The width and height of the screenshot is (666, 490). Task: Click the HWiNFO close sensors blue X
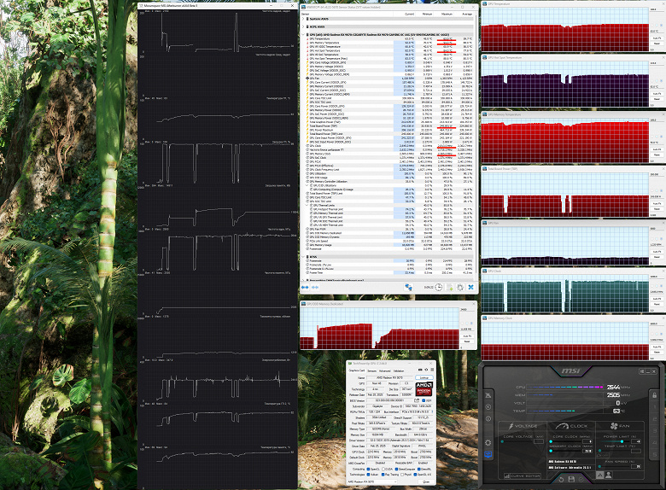(x=471, y=287)
